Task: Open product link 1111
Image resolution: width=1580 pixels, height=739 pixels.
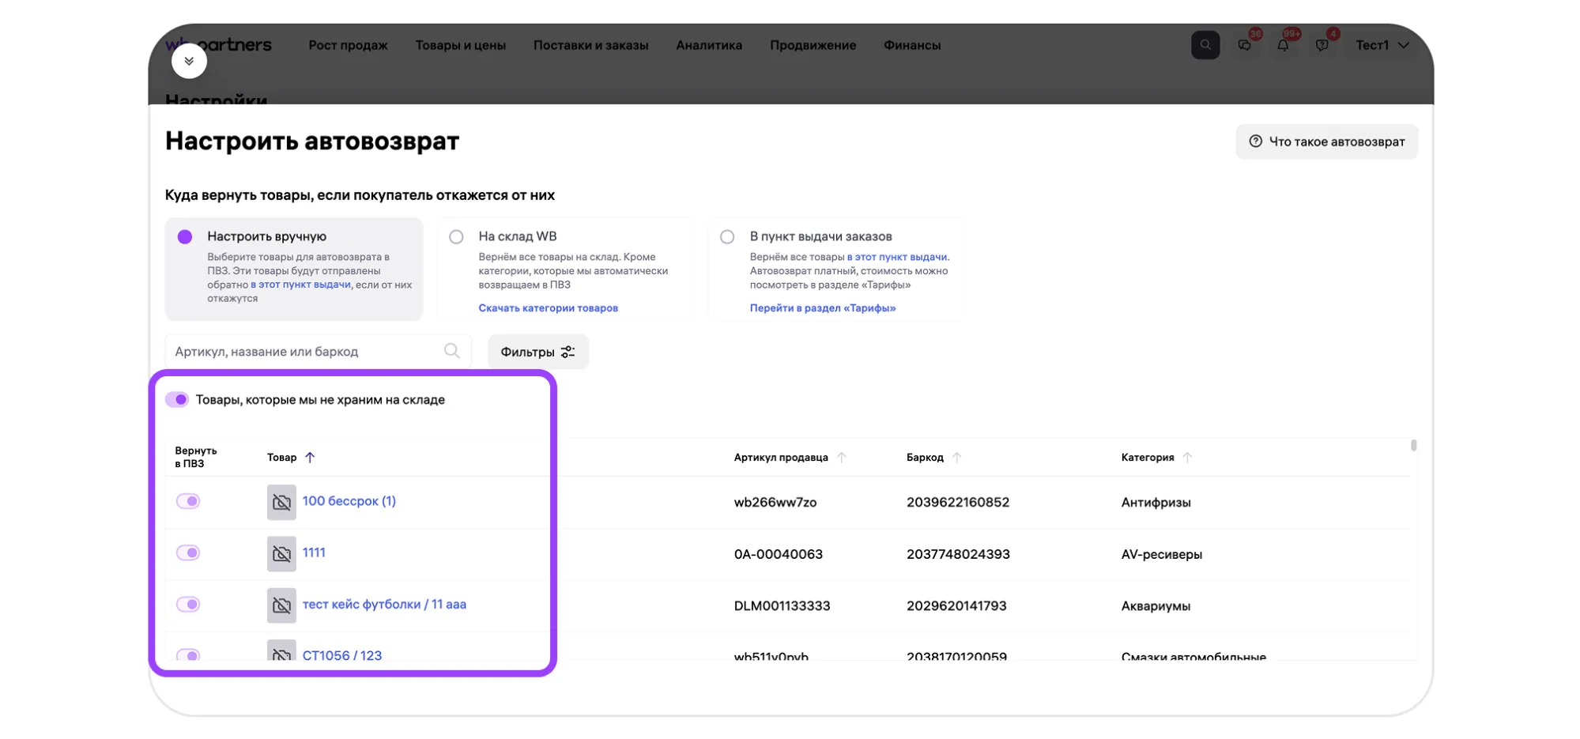Action: (x=314, y=552)
